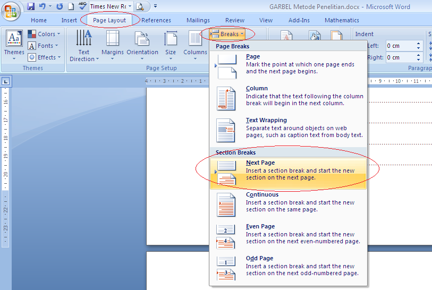The image size is (432, 290).
Task: Click the Column break icon thumbnail
Action: pyautogui.click(x=226, y=99)
